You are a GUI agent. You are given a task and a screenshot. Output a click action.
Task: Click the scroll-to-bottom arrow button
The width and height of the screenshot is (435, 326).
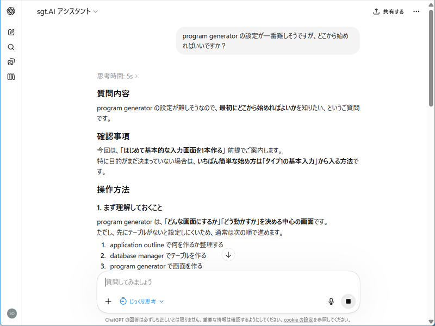point(228,255)
